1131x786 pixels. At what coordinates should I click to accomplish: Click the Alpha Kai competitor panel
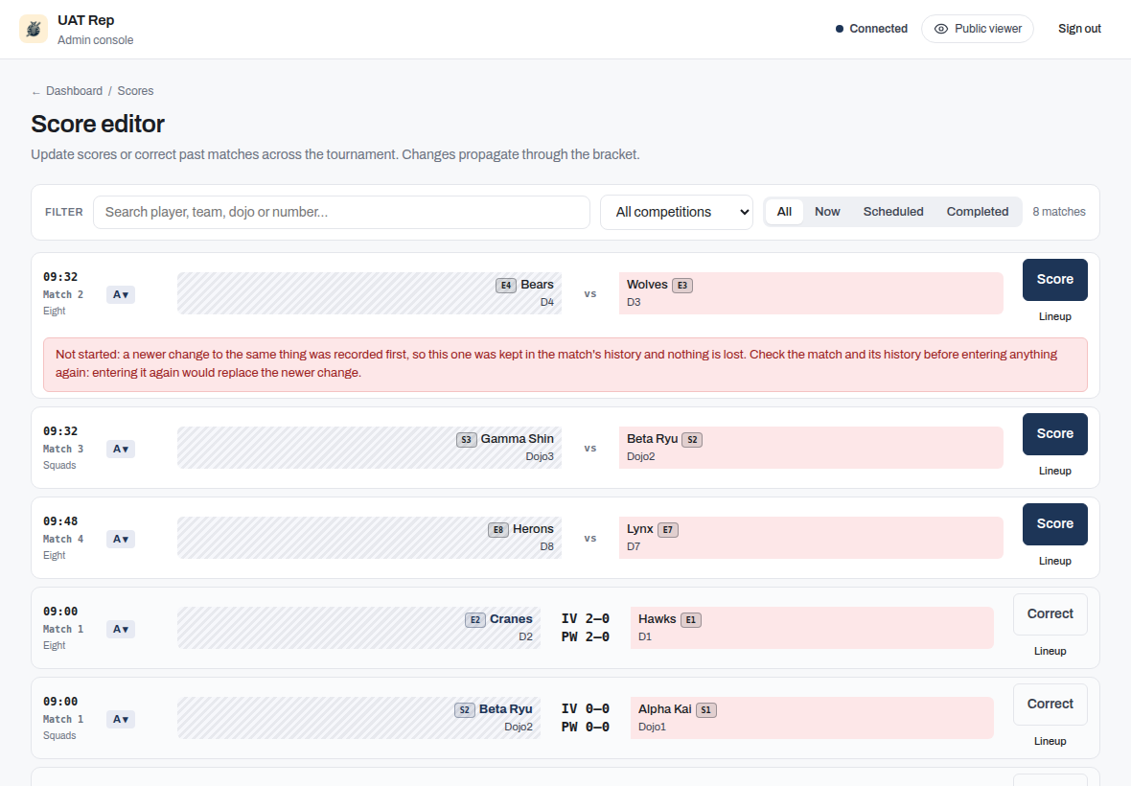click(812, 718)
